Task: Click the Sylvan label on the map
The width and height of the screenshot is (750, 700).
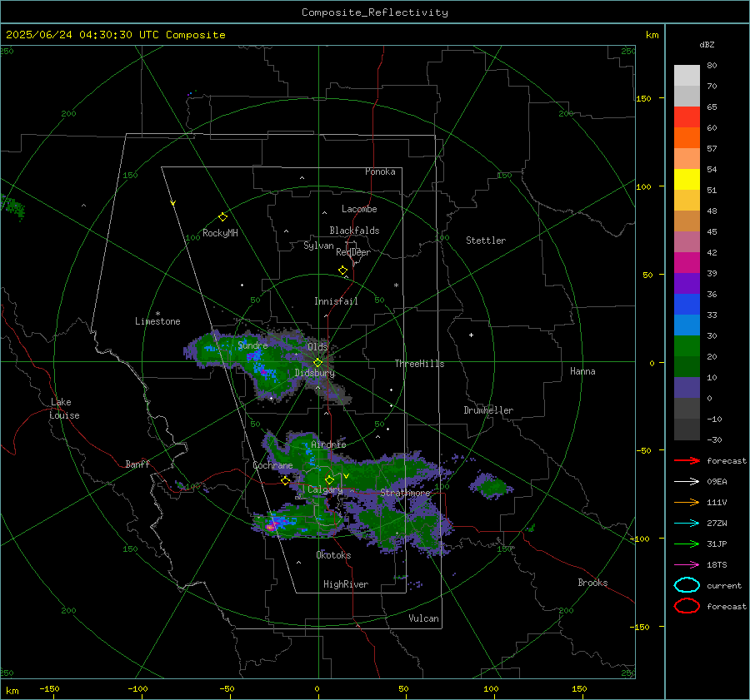Action: [x=318, y=246]
